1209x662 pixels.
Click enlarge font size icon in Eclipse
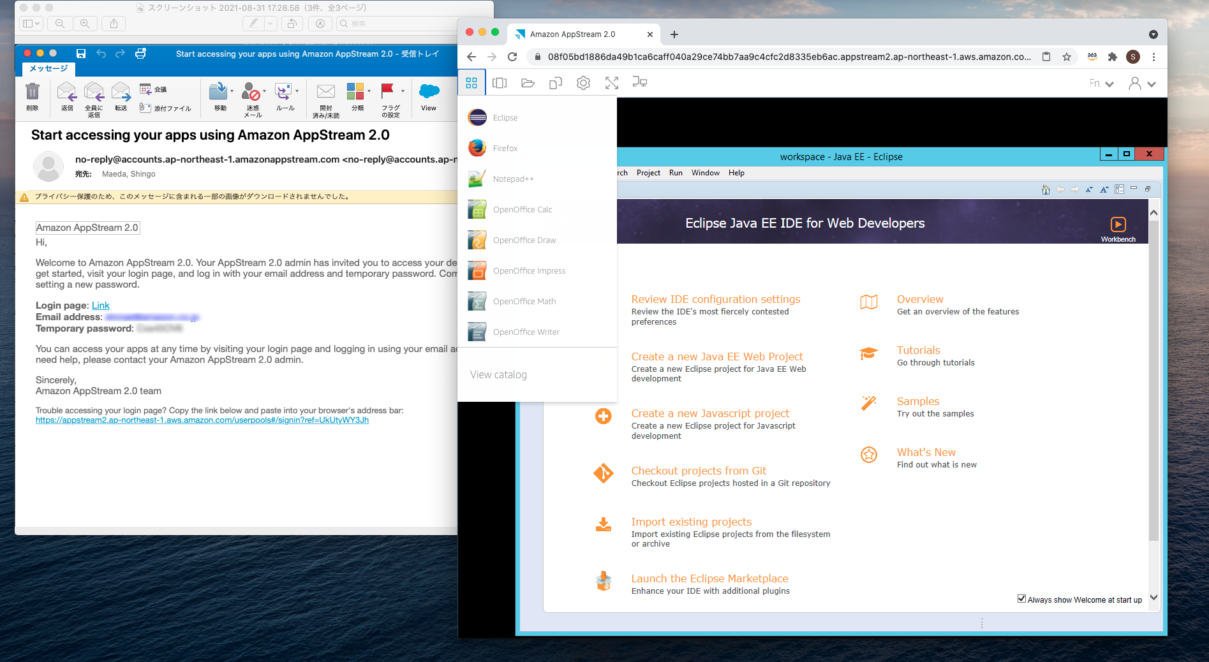click(x=1104, y=189)
